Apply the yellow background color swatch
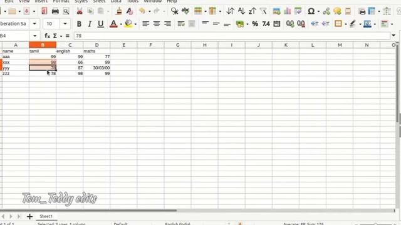401x225 pixels. [x=128, y=24]
